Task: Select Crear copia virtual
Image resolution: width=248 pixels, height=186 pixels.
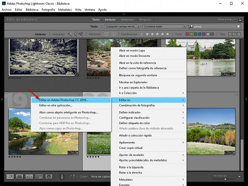Action: coord(149,148)
